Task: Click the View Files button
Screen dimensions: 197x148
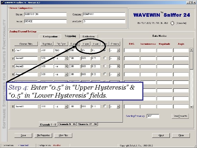Action: (63, 135)
